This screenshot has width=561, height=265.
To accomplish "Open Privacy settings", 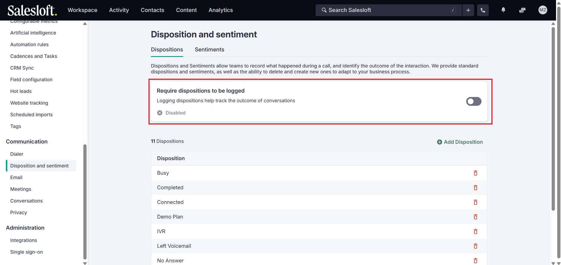I will tap(18, 212).
